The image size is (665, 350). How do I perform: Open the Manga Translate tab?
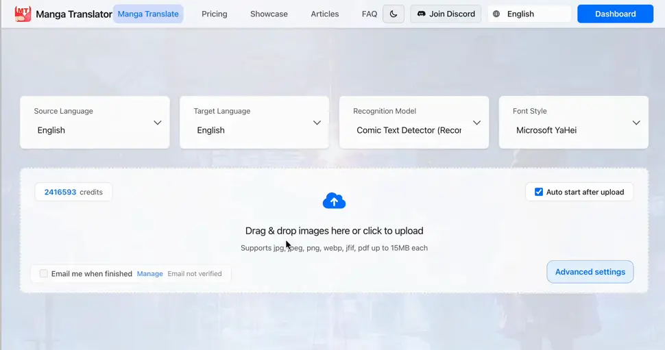(x=148, y=14)
